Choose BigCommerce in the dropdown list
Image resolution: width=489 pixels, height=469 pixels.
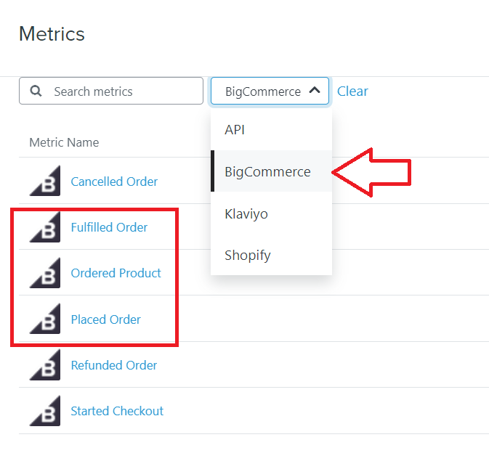point(271,171)
